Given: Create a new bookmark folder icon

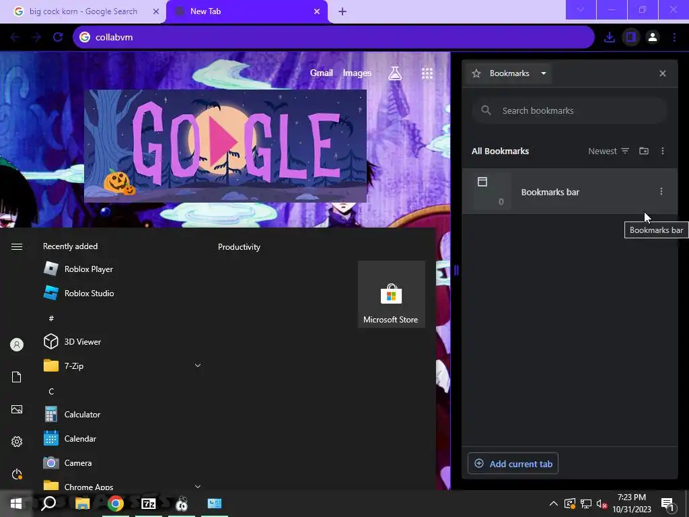Looking at the screenshot, I should click(x=644, y=151).
